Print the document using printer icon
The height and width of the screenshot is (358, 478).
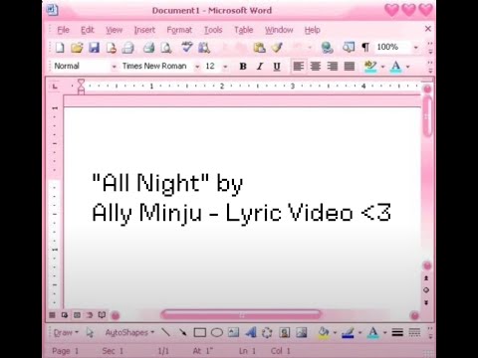point(148,48)
